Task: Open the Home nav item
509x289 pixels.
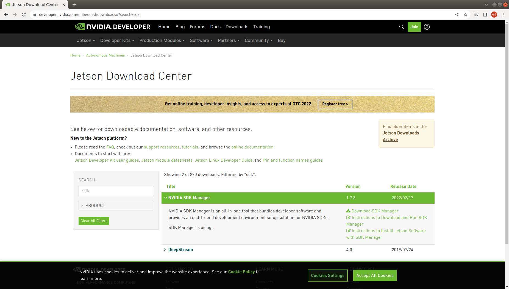Action: (x=164, y=27)
